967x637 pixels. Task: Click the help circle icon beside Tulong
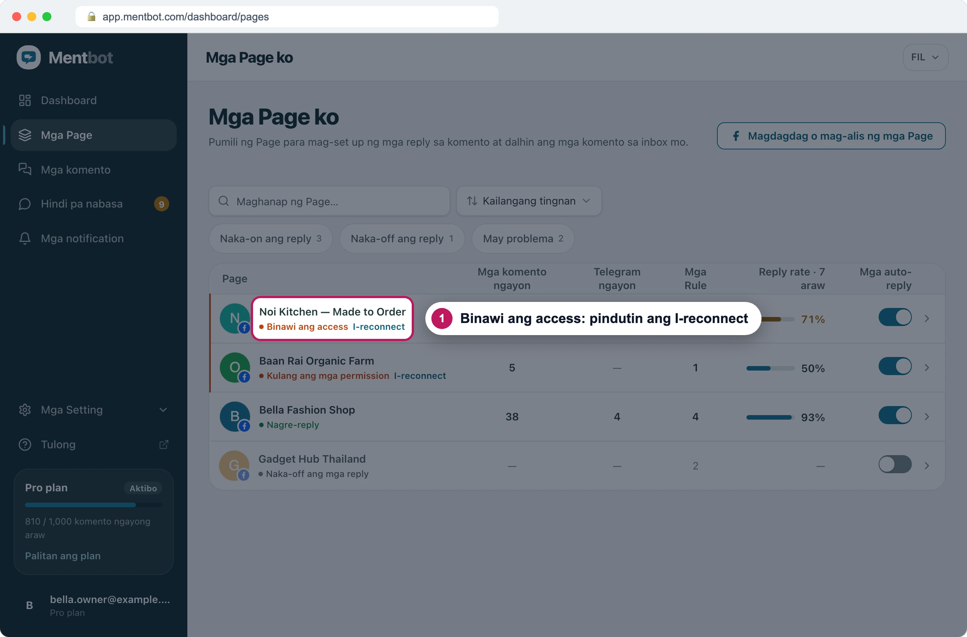click(25, 445)
